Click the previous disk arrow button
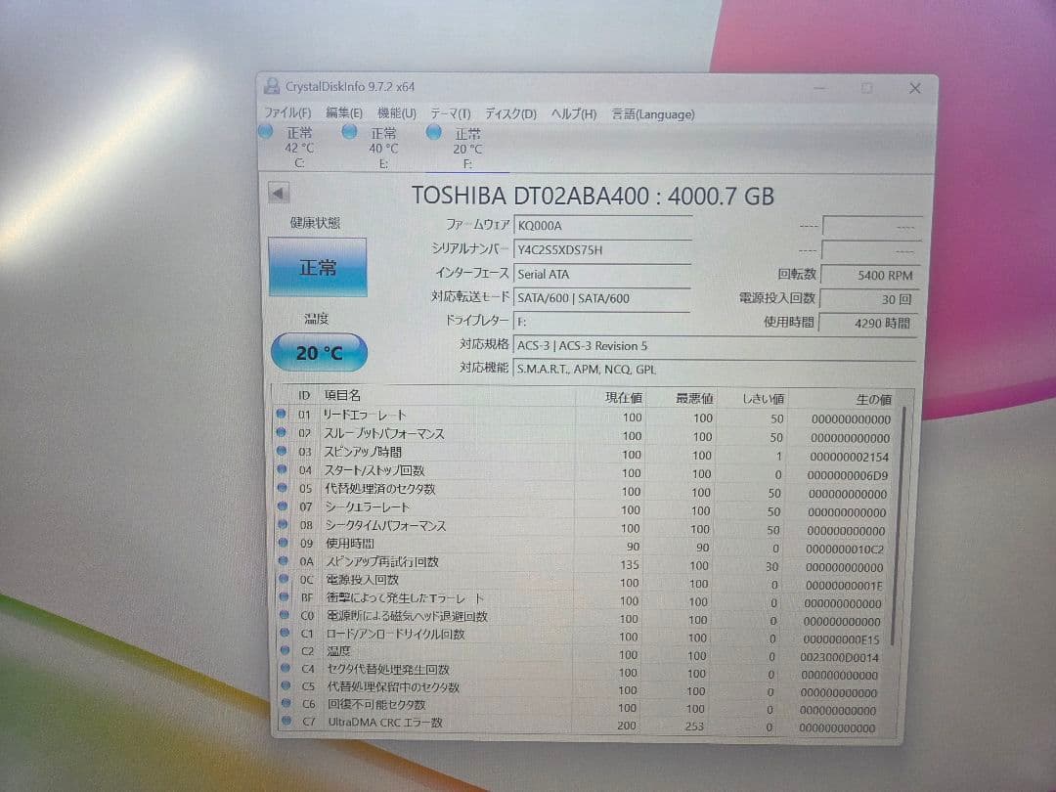 coord(276,192)
